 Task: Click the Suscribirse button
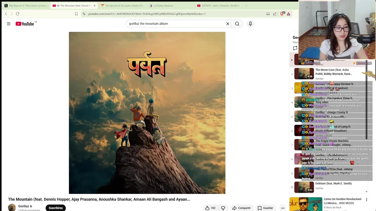click(56, 208)
